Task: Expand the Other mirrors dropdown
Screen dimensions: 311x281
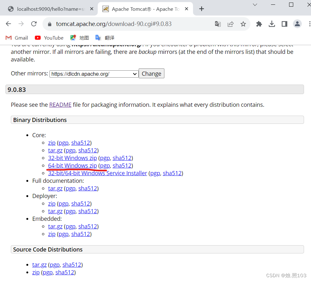Action: pos(94,74)
